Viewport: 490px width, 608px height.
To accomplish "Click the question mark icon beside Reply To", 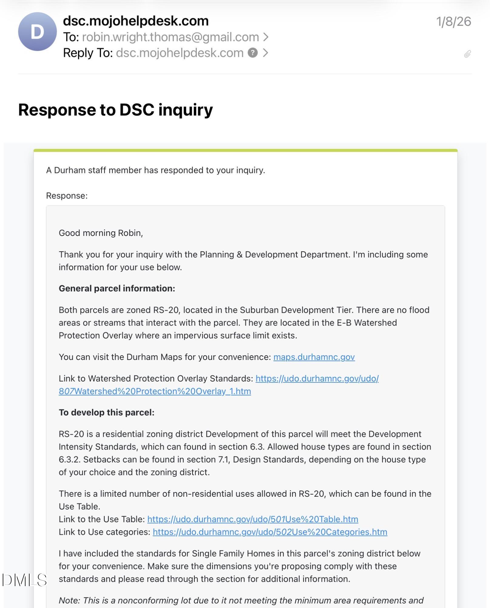I will pyautogui.click(x=252, y=53).
